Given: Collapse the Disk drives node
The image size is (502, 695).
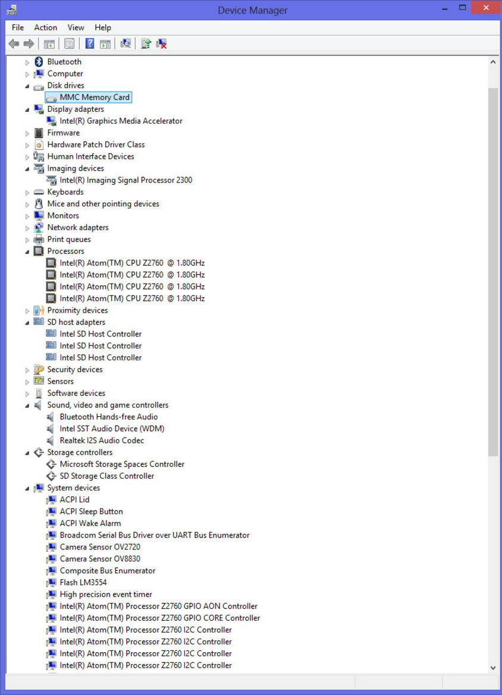Looking at the screenshot, I should pos(27,86).
